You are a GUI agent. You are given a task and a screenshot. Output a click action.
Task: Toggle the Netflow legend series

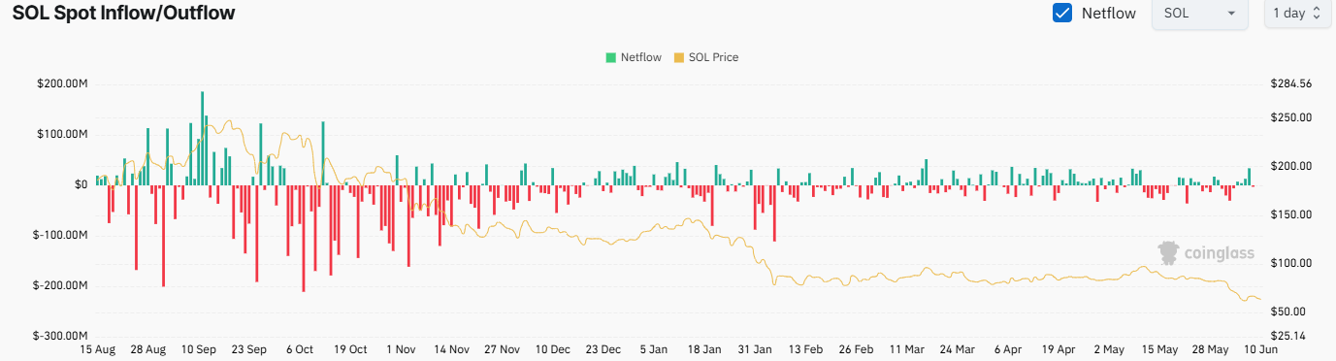point(634,57)
